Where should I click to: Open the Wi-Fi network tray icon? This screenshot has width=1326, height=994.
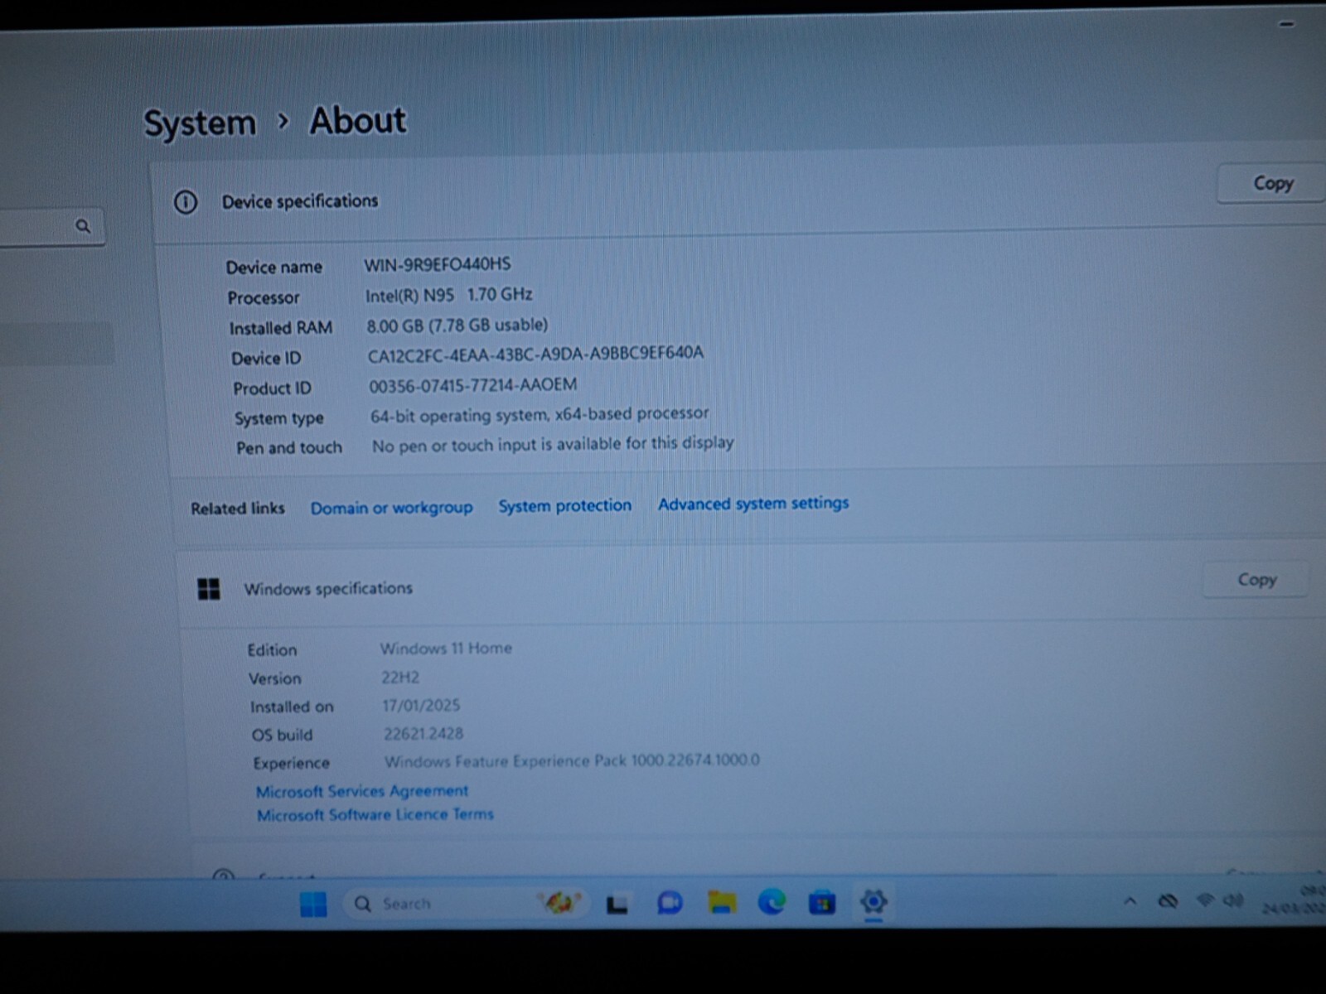(x=1206, y=900)
